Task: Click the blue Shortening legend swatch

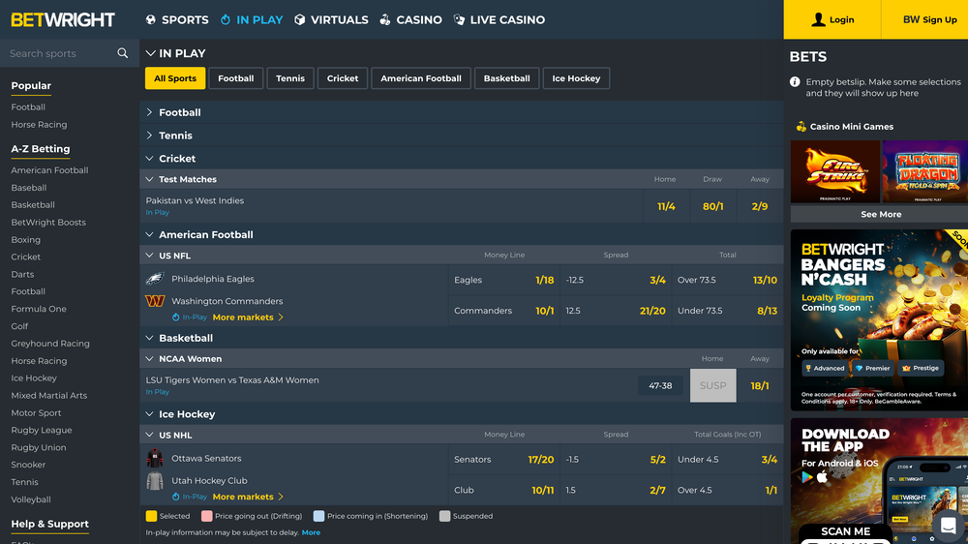Action: pyautogui.click(x=318, y=516)
